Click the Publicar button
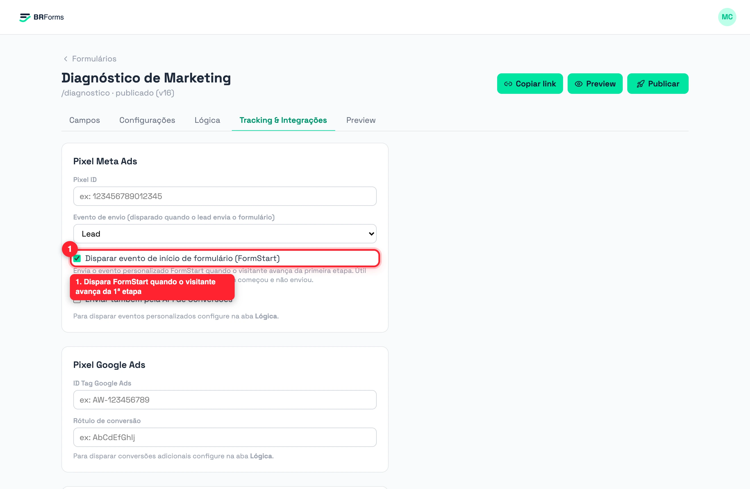The width and height of the screenshot is (750, 489). point(657,84)
